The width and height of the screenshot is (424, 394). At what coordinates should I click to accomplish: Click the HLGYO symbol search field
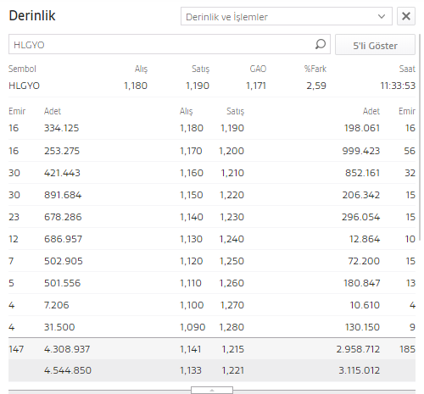170,44
